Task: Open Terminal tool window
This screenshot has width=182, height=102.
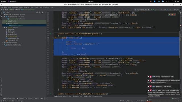Action: coord(20,99)
